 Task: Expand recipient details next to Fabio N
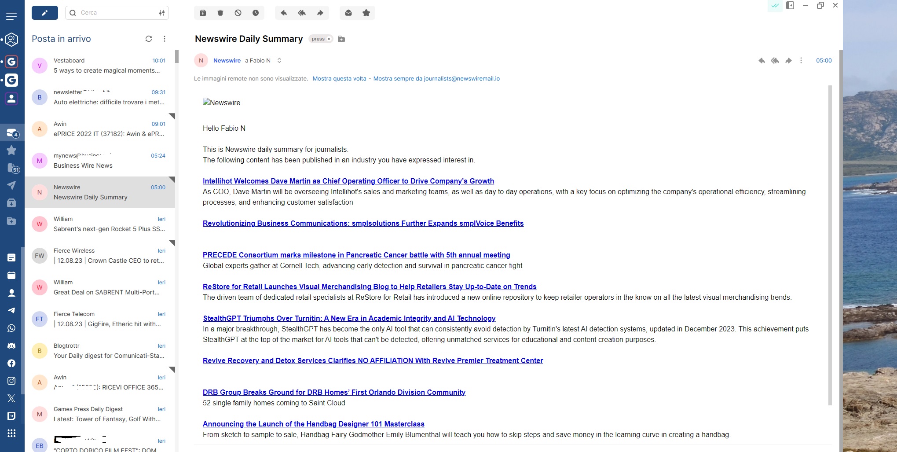(x=279, y=61)
